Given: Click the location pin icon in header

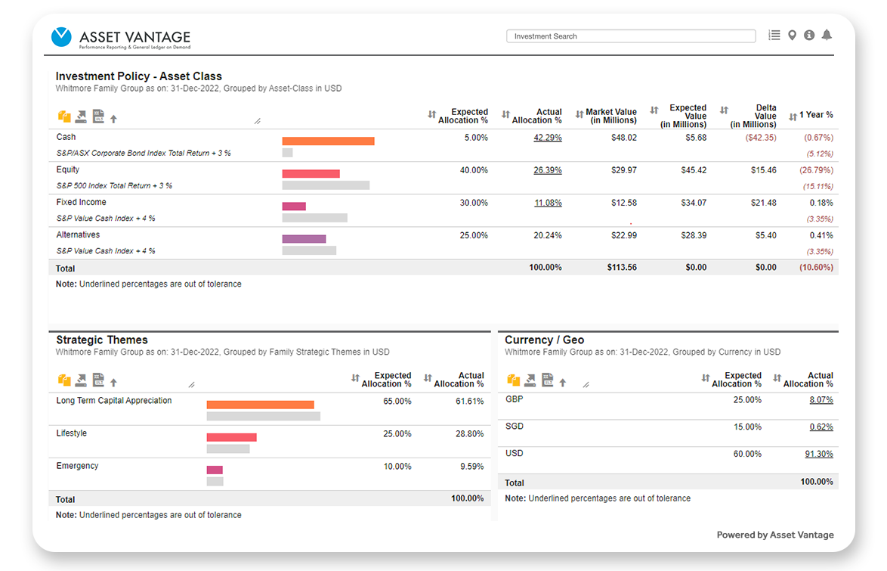Looking at the screenshot, I should [x=792, y=35].
